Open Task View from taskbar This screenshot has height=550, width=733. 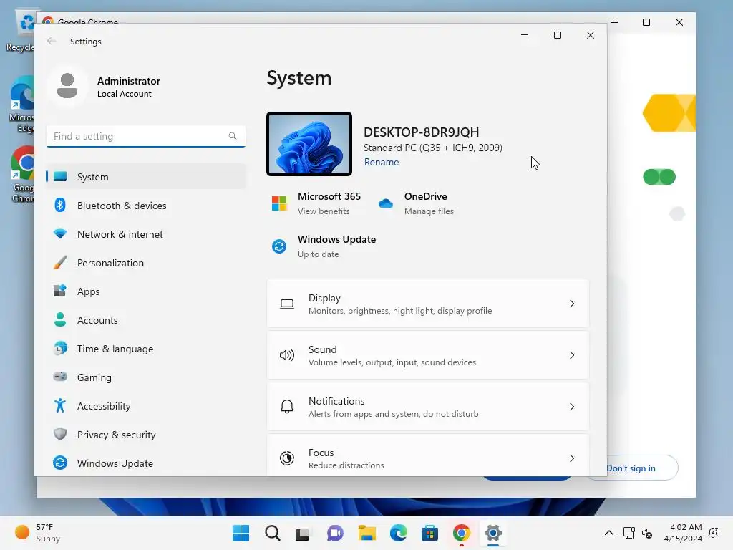pos(303,533)
